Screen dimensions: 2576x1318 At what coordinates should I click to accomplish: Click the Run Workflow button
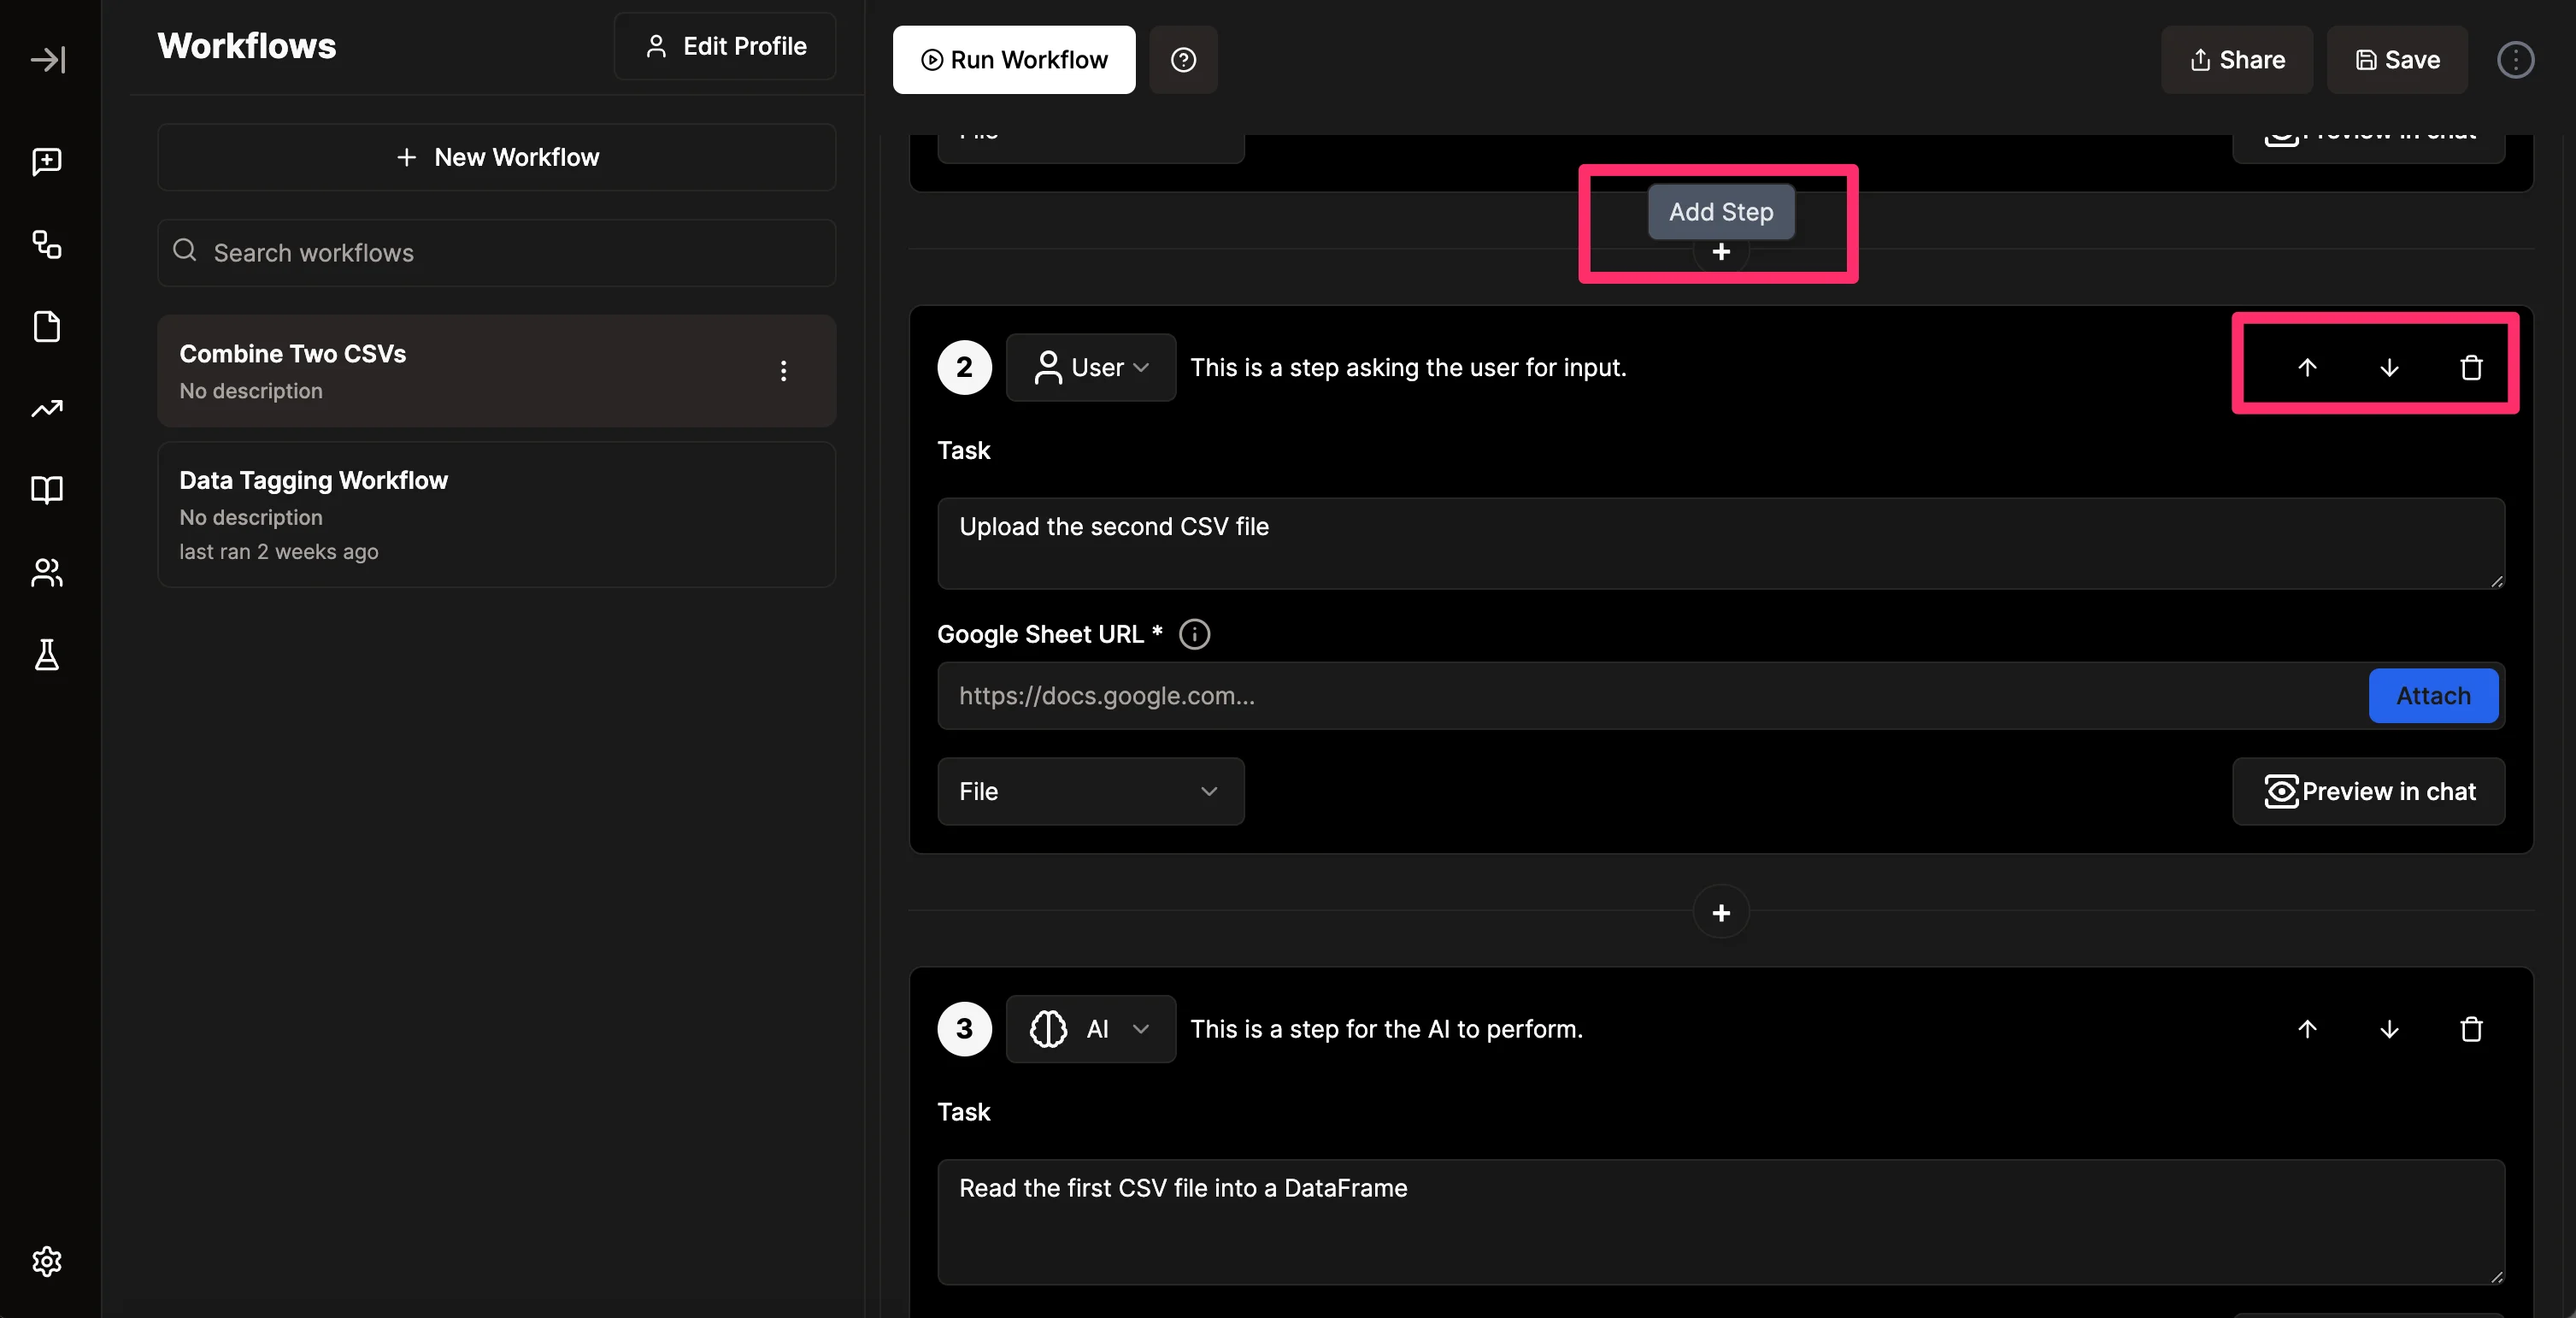(x=1013, y=60)
